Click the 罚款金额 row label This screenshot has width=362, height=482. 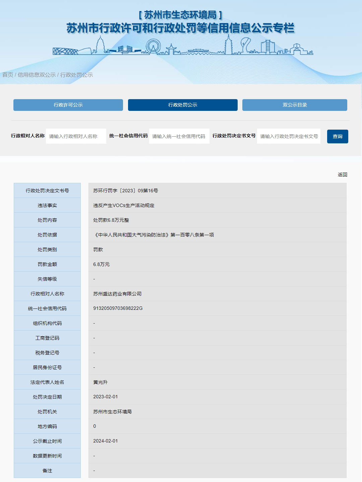click(x=47, y=264)
